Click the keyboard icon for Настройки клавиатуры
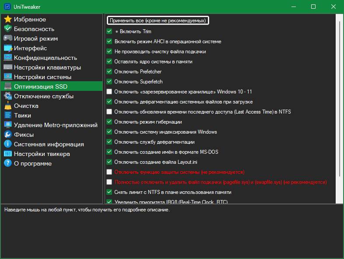Viewport: 344px width, 259px height. [x=7, y=67]
